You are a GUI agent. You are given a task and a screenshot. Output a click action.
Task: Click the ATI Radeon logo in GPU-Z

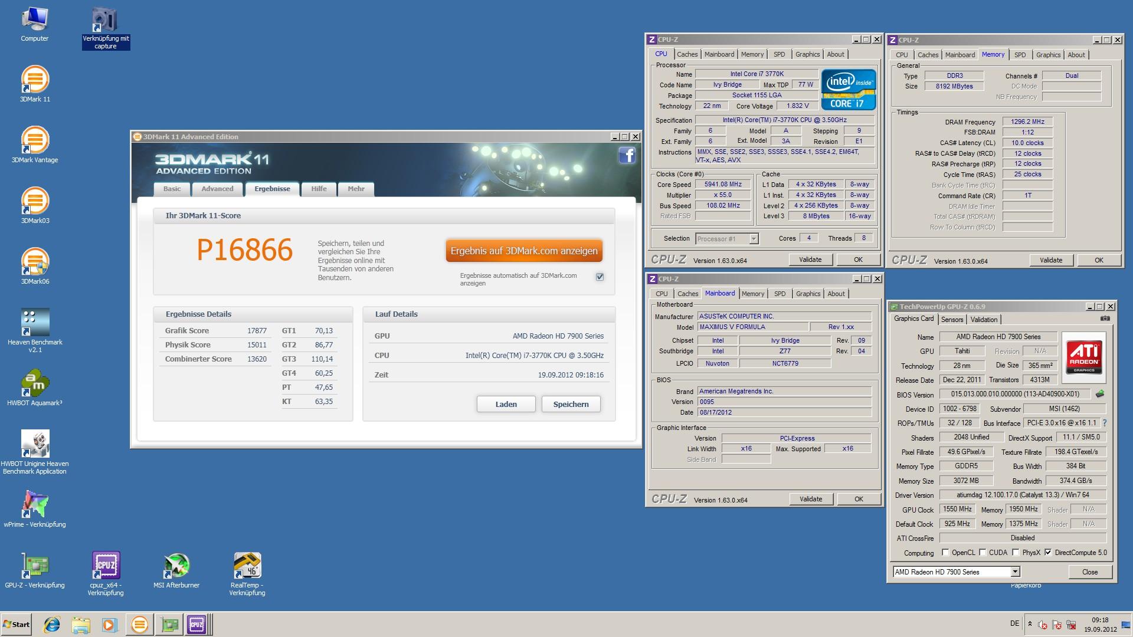tap(1084, 357)
